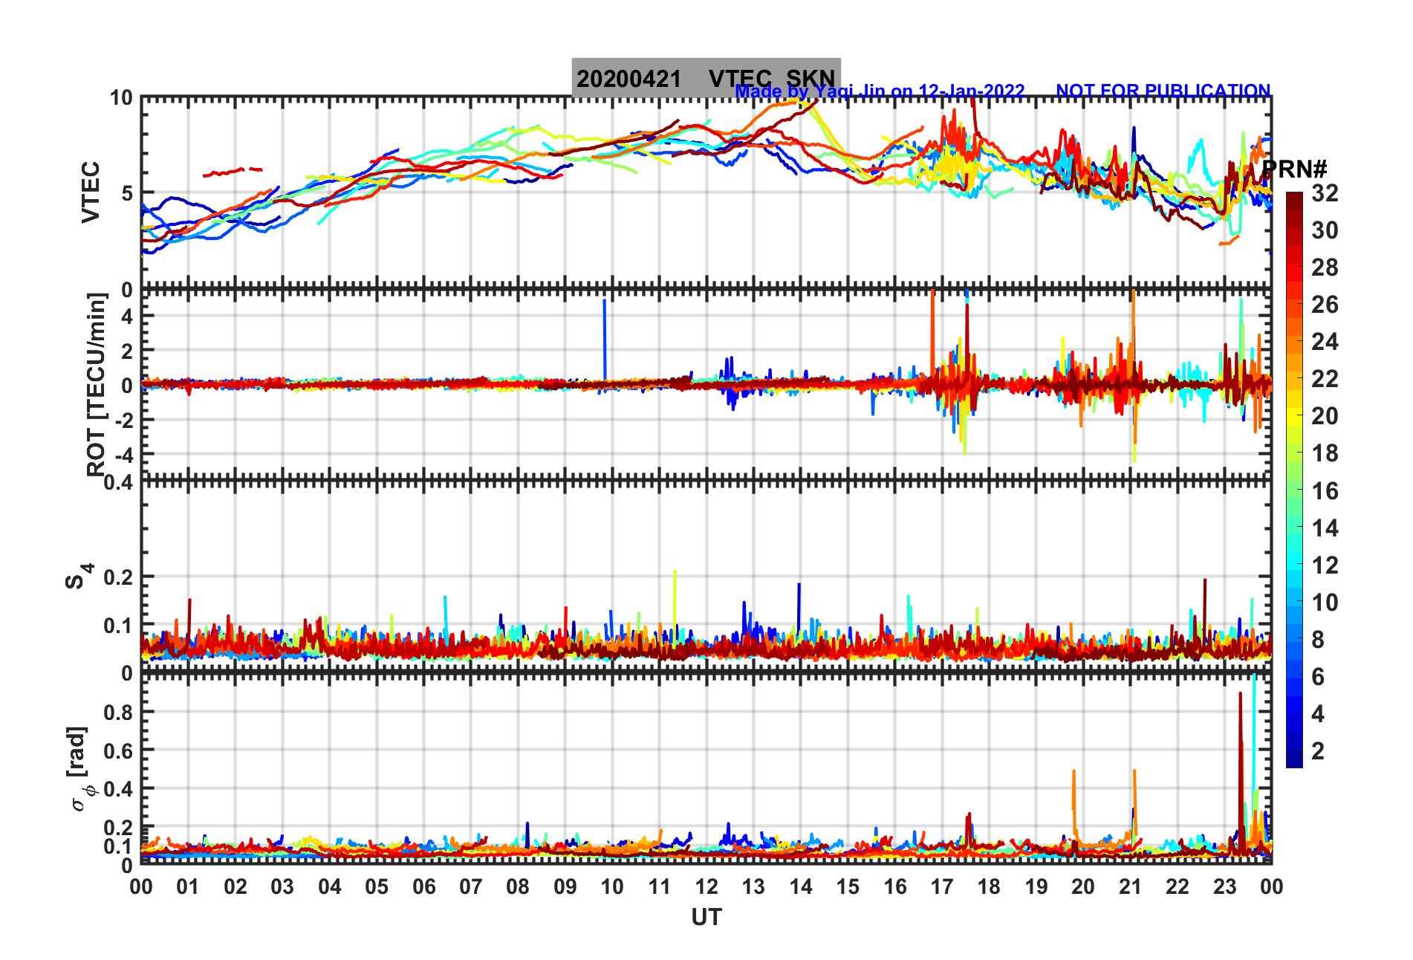Click the x-axis tick label 23
The image size is (1413, 960).
tap(1224, 886)
